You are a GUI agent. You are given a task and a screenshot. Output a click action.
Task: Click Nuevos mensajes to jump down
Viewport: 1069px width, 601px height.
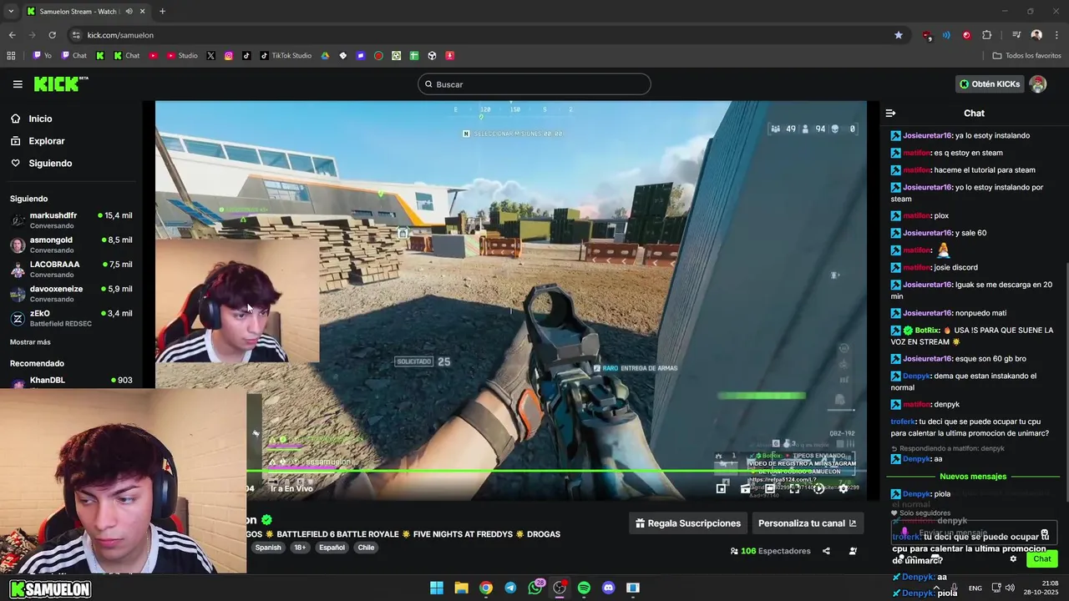(973, 477)
